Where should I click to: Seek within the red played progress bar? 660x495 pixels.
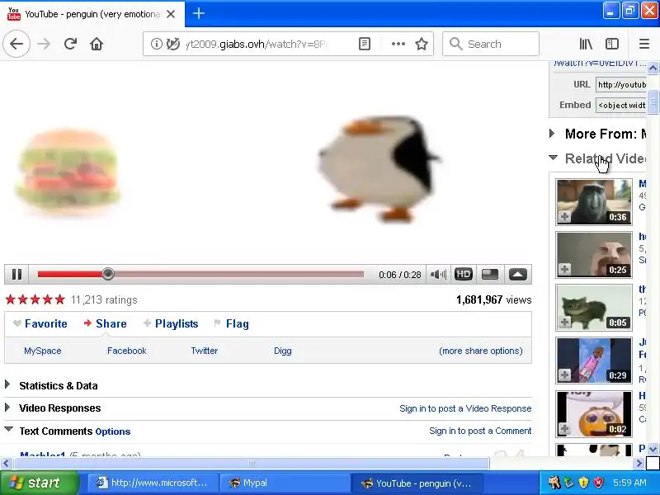70,275
